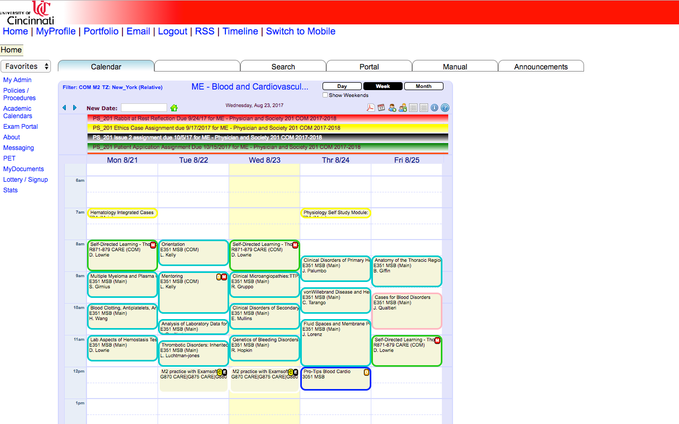Click Switch to Mobile link
Image resolution: width=679 pixels, height=424 pixels.
(x=301, y=31)
